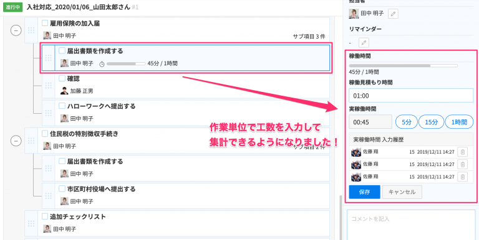Tick the 市区町村役場へ提出する checkbox
Viewport: 479px width, 240px height.
point(62,188)
